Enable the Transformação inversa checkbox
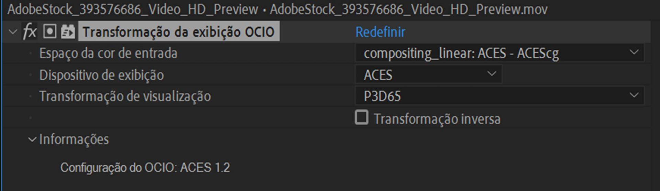Viewport: 660px width, 191px height. click(361, 118)
